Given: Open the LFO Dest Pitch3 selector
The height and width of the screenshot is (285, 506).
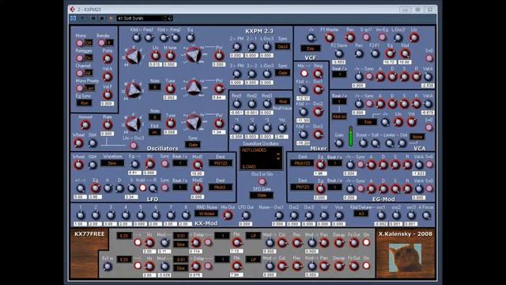Looking at the screenshot, I should pos(221,187).
